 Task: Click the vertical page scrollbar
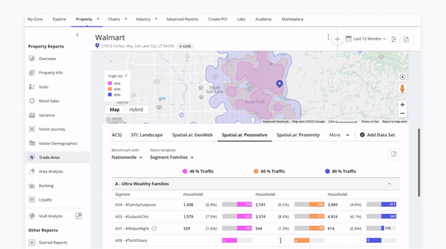419,163
